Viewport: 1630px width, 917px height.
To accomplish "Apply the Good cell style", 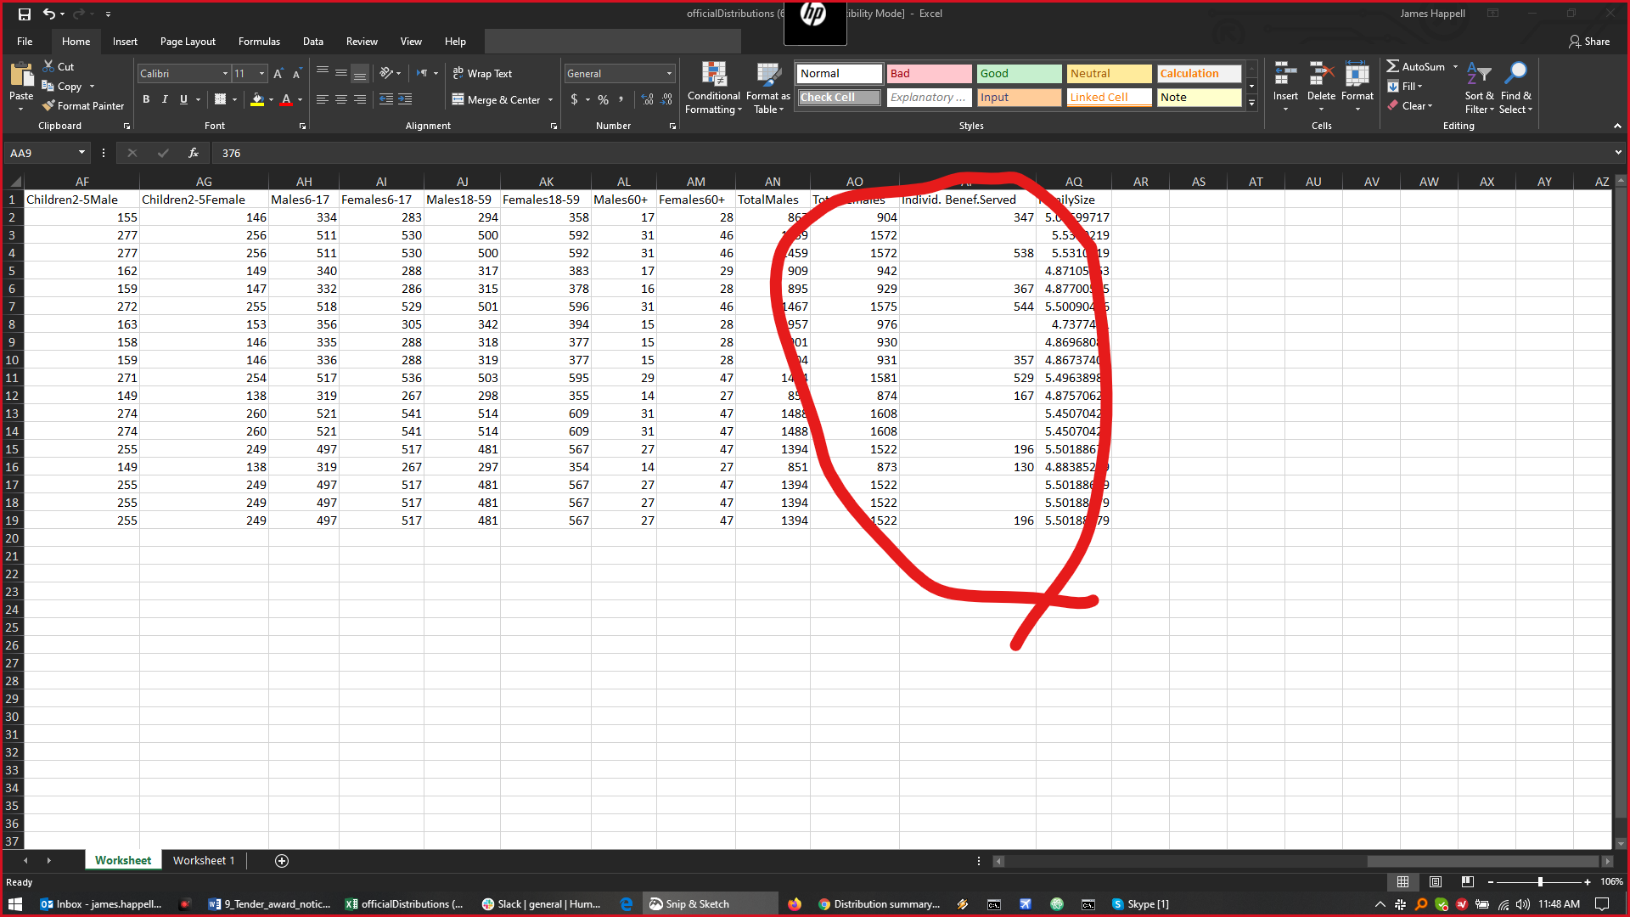I will click(x=1018, y=73).
